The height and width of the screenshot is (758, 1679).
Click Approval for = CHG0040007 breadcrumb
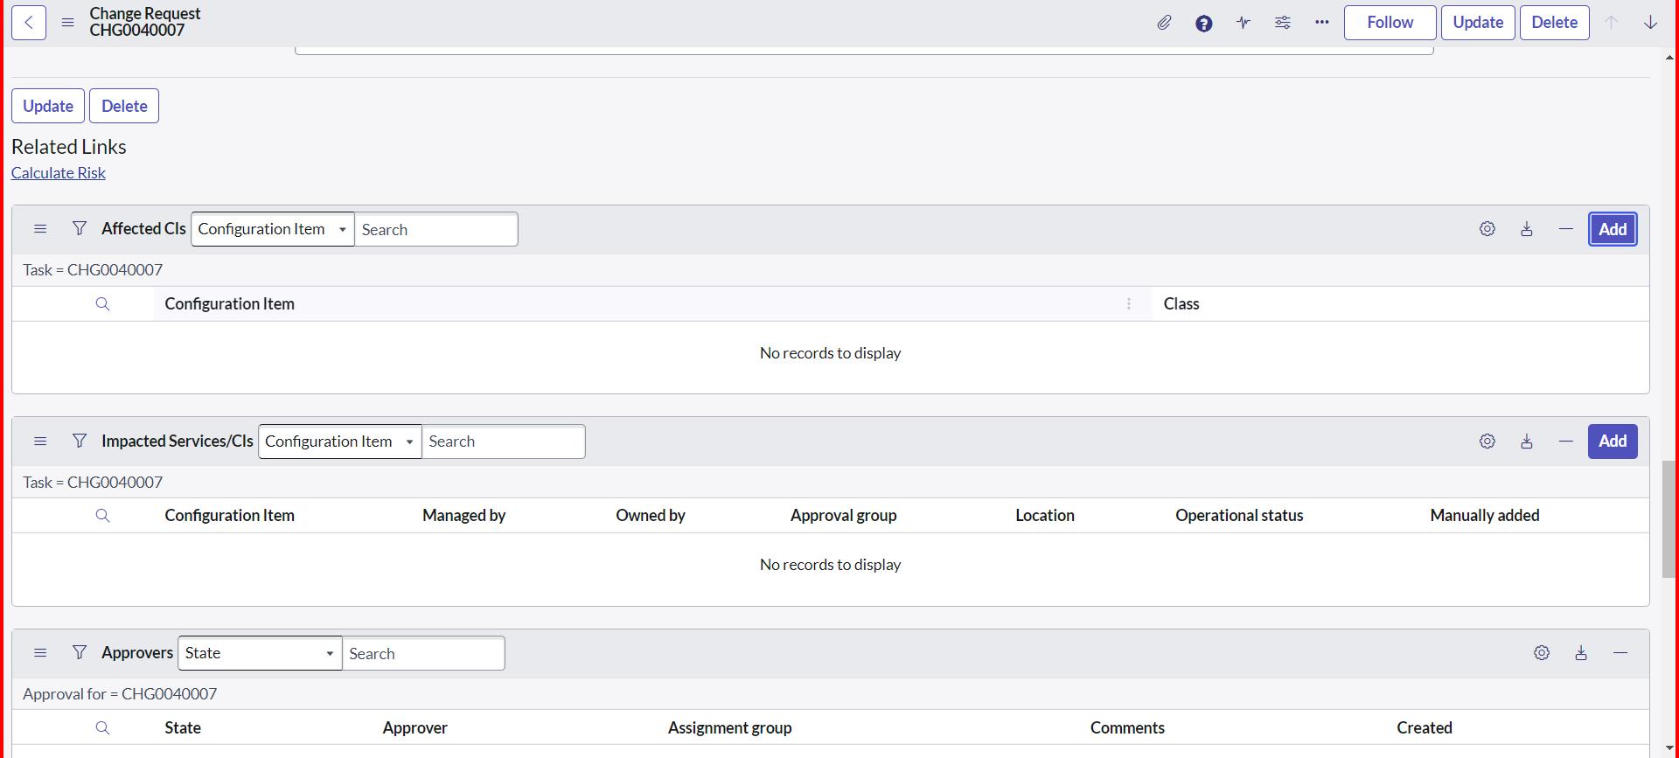[x=120, y=694]
